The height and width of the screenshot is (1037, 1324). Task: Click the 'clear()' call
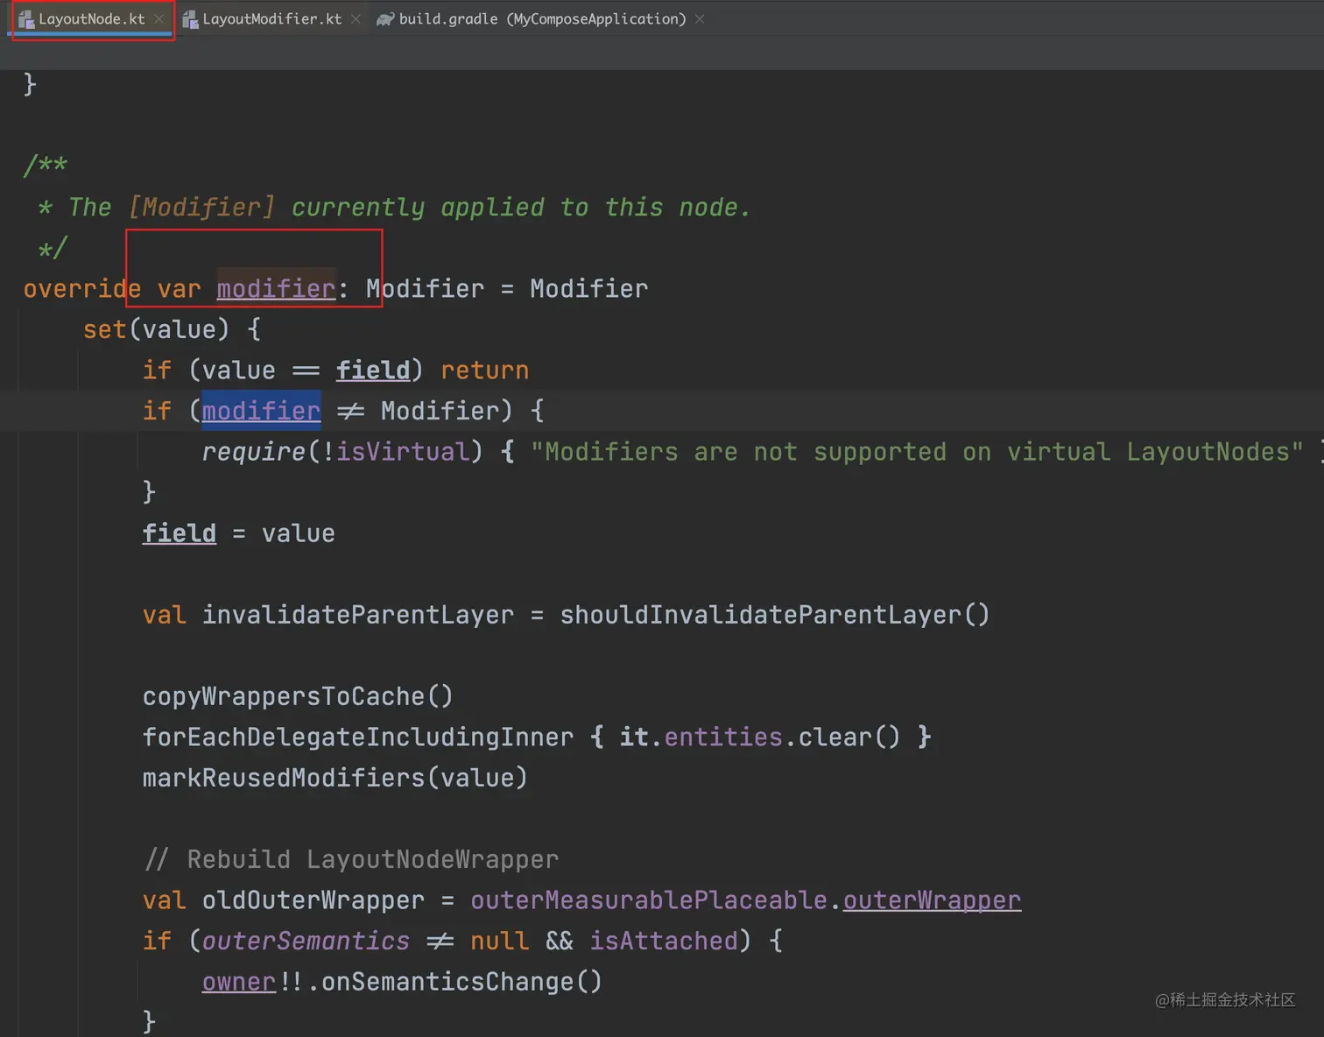(849, 736)
